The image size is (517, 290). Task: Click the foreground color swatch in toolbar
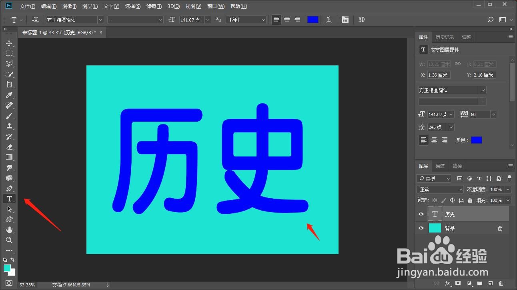[x=7, y=268]
